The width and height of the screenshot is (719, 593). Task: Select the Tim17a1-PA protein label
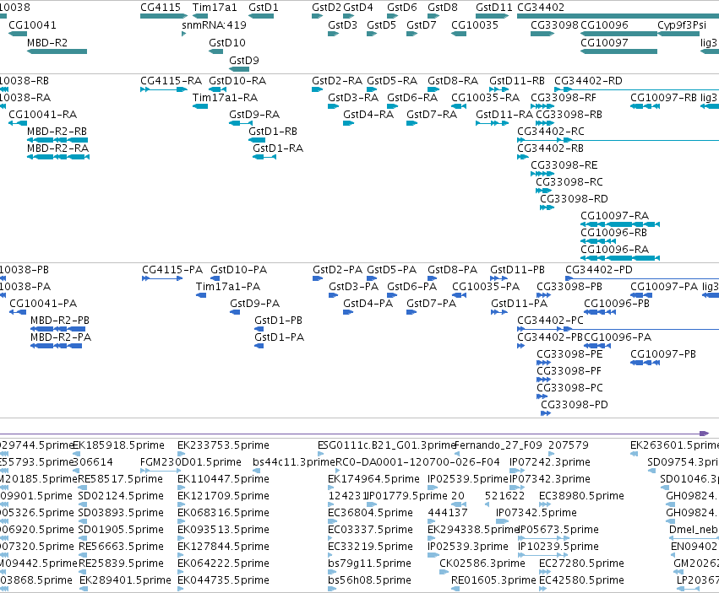point(228,287)
